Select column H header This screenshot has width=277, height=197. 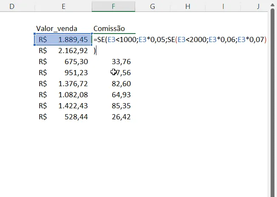[x=188, y=6]
